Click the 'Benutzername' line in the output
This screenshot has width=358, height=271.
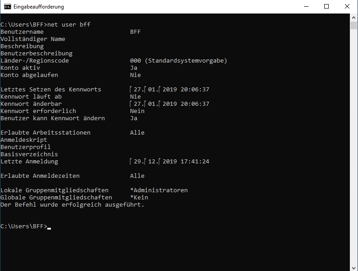[71, 32]
